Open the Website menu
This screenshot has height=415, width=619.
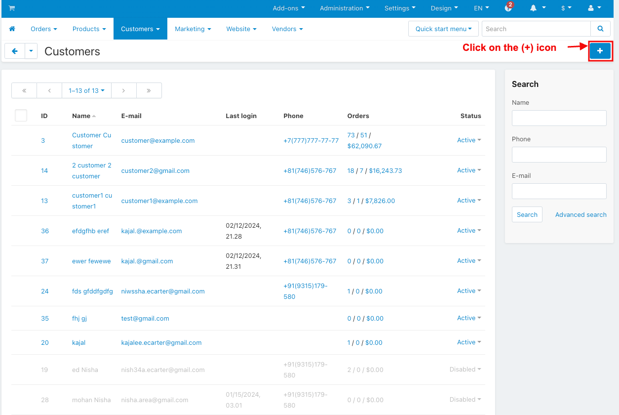tap(241, 29)
